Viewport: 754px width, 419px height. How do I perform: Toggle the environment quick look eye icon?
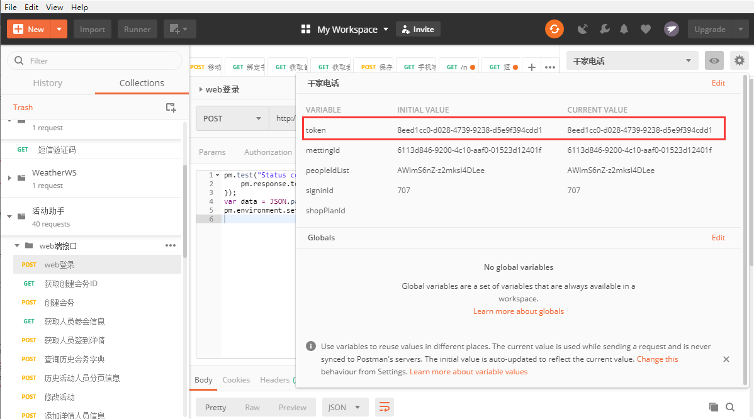point(714,60)
